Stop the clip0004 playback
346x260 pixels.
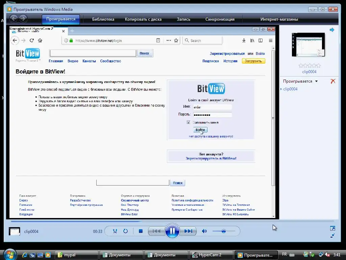coord(141,231)
